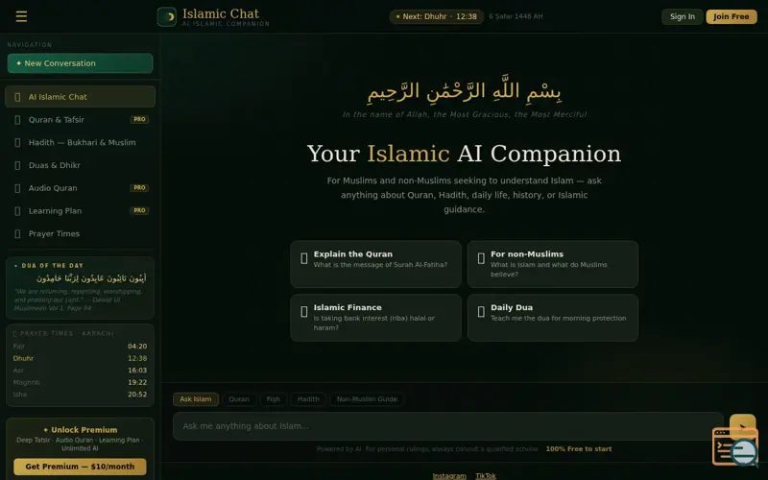Screen dimensions: 768x480
Task: Click the Dua of the Day card
Action: 80,288
